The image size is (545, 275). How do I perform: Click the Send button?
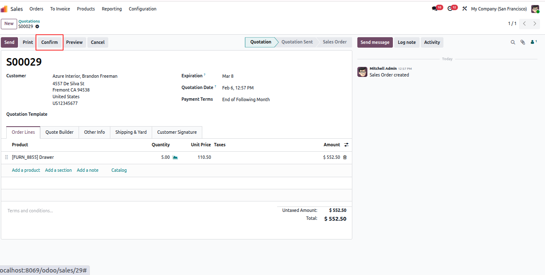pyautogui.click(x=9, y=42)
